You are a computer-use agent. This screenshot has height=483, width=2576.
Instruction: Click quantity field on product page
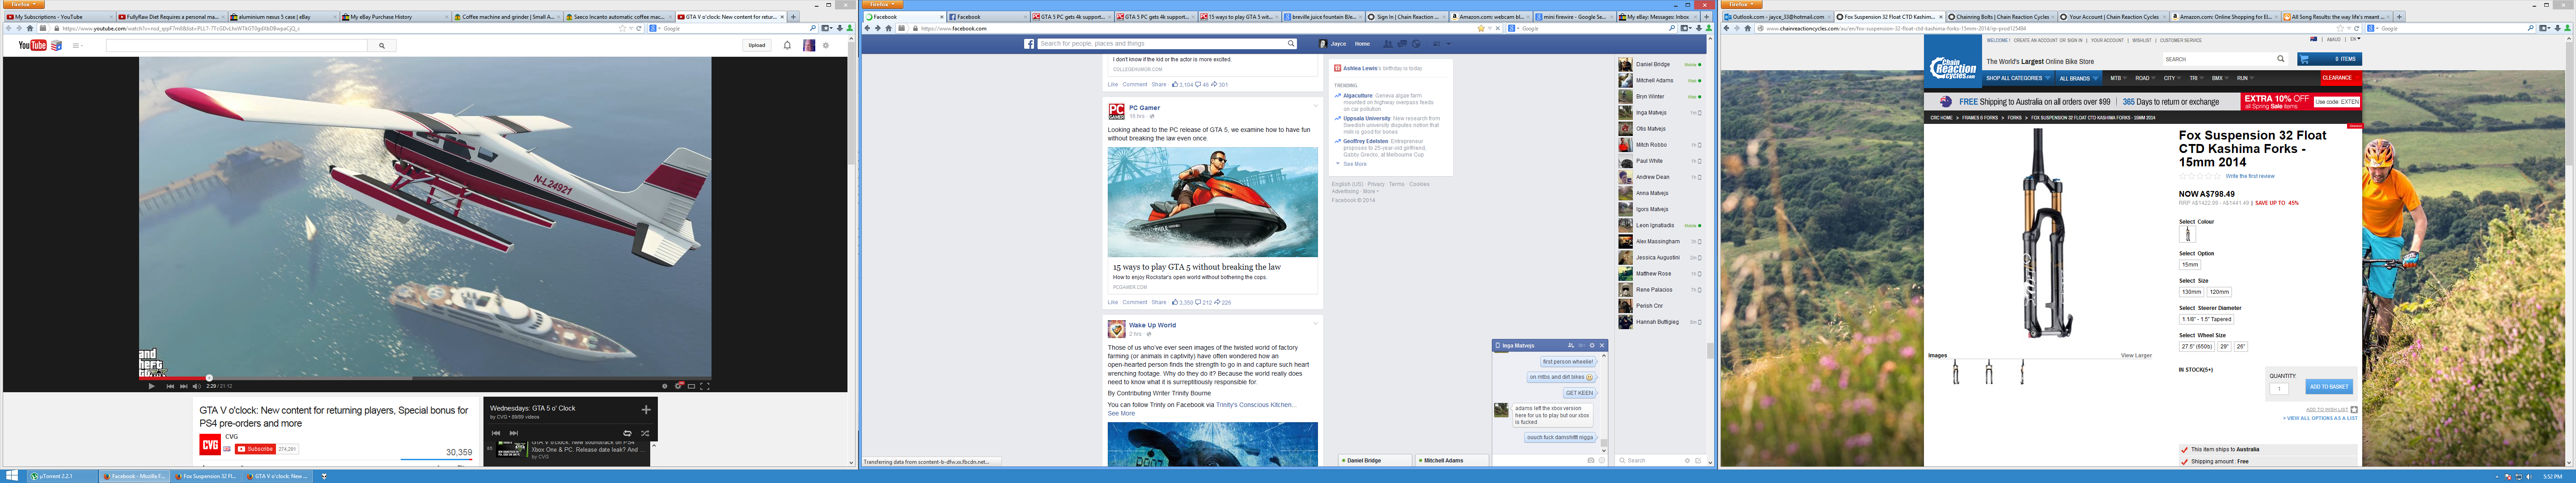[x=2279, y=389]
